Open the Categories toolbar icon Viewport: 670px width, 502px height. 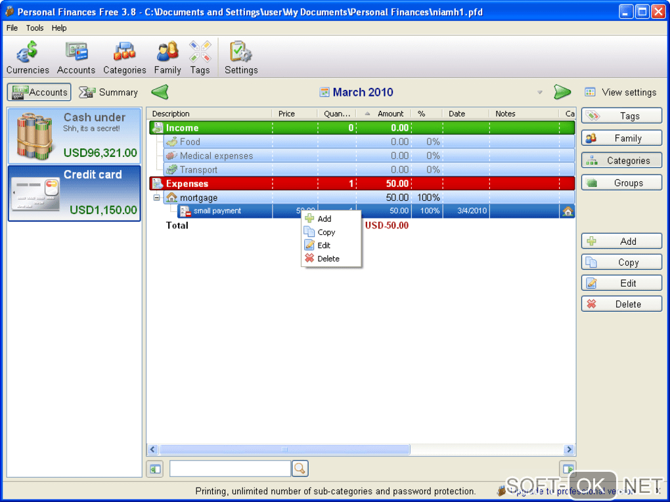coord(124,58)
